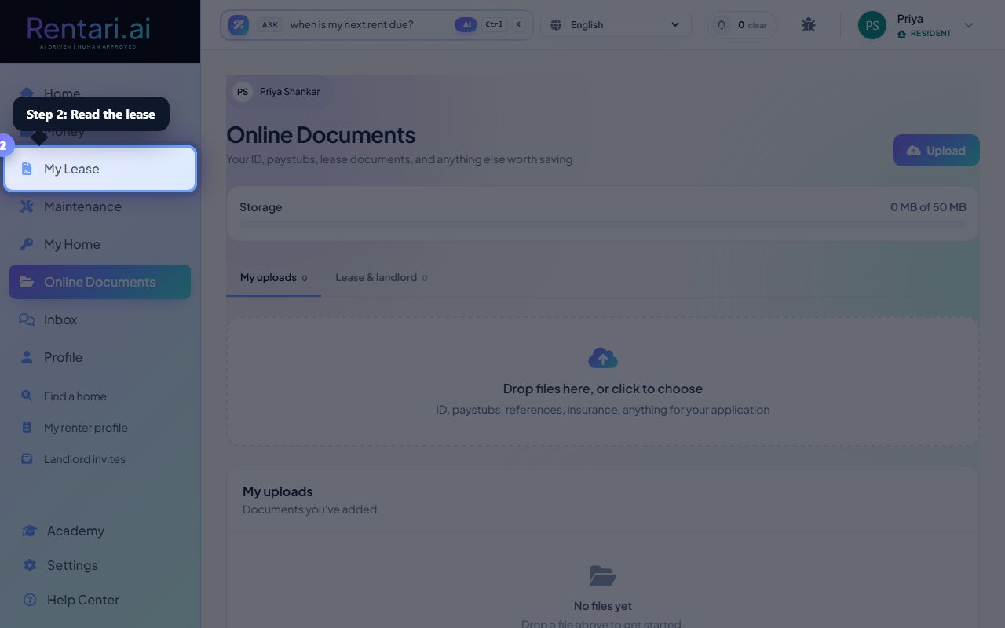
Task: Expand the Priya account menu chevron
Action: pos(969,25)
